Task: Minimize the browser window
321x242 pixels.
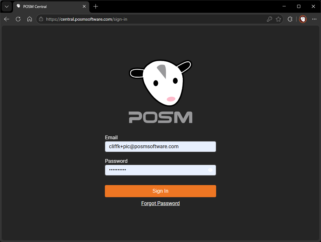Action: [284, 7]
